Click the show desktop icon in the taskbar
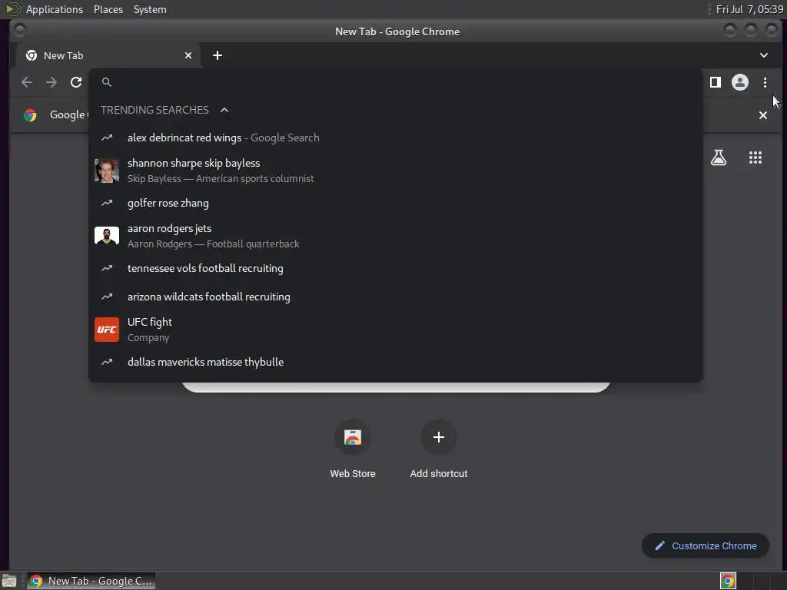 coord(9,581)
